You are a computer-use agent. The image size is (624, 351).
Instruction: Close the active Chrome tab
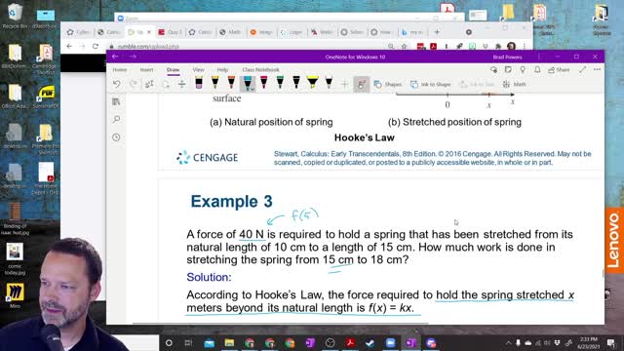click(x=149, y=32)
